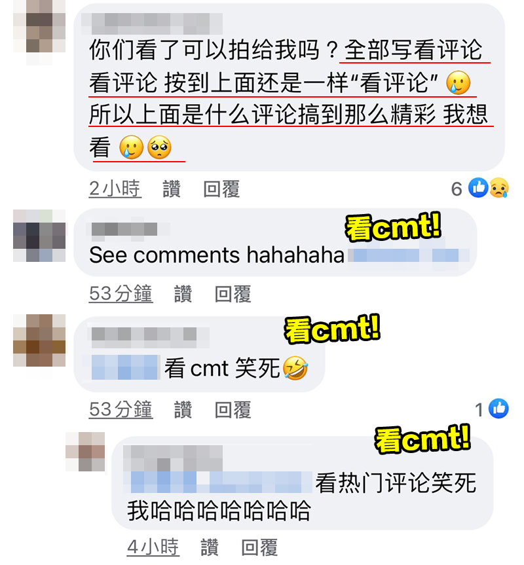Click the blue like reaction icon beside count 6
Screen dimensions: 524x565
(x=478, y=188)
